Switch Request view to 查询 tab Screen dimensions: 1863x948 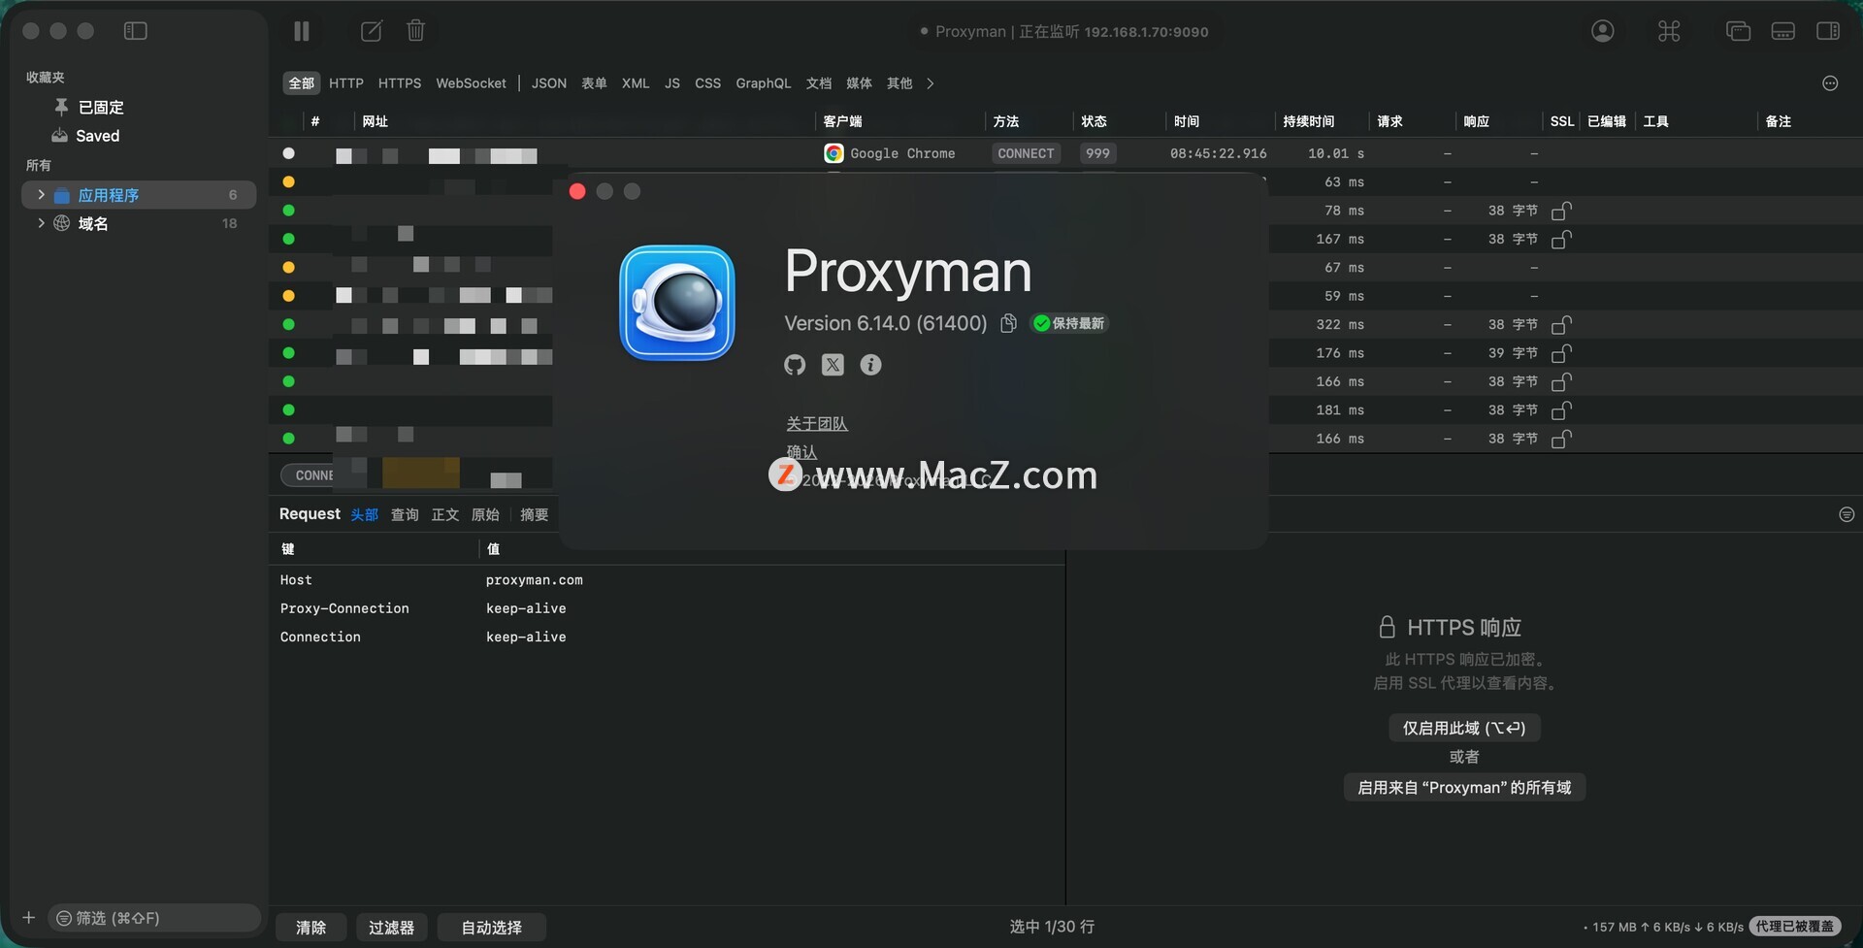[405, 515]
